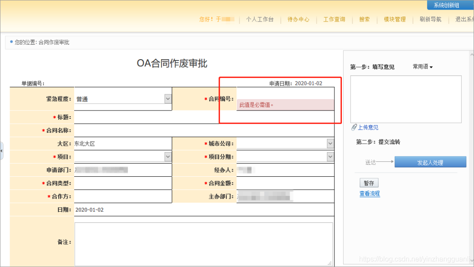Go to 待办中心 in navigation
The width and height of the screenshot is (474, 267).
pos(298,19)
